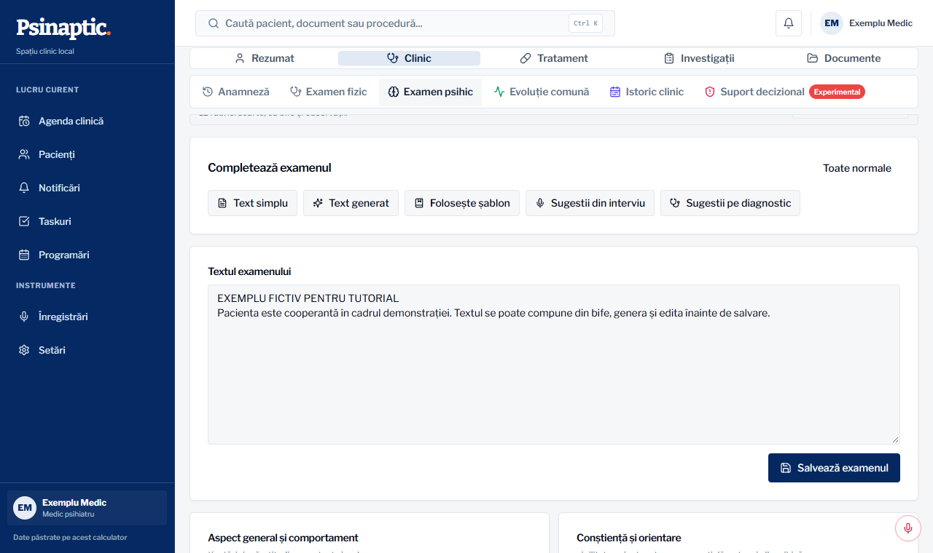Open Setări in the sidebar
Screen dimensions: 933x553
point(87,350)
